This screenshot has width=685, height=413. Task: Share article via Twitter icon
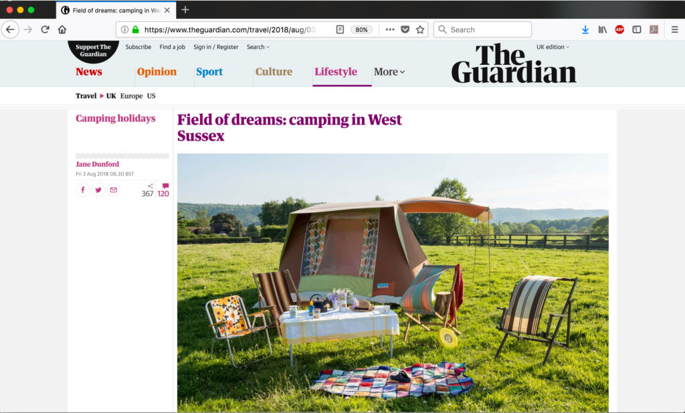(x=98, y=189)
